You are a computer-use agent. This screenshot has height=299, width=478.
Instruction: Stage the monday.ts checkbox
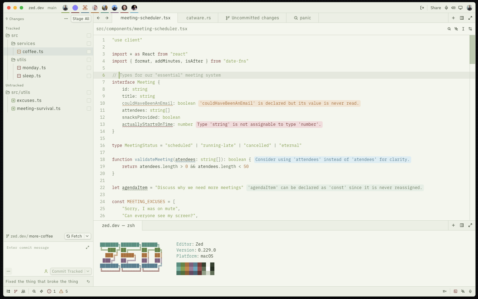pyautogui.click(x=89, y=68)
